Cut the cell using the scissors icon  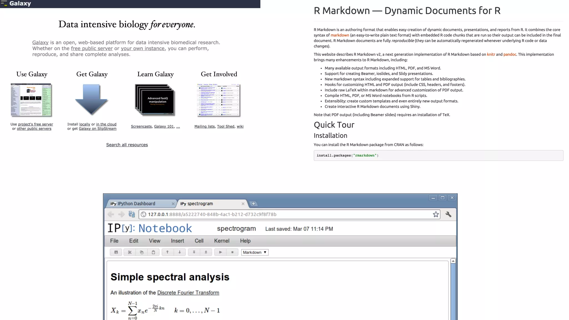[x=130, y=252]
